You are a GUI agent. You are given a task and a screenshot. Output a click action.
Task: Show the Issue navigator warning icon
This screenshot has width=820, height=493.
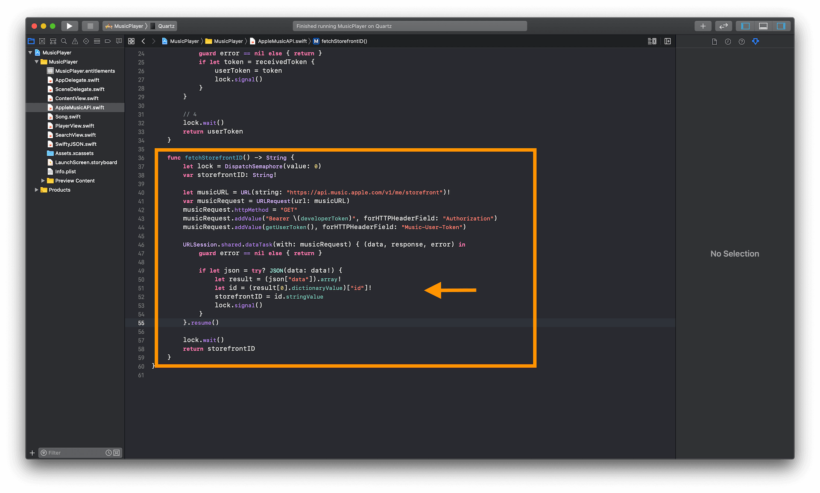[x=75, y=41]
